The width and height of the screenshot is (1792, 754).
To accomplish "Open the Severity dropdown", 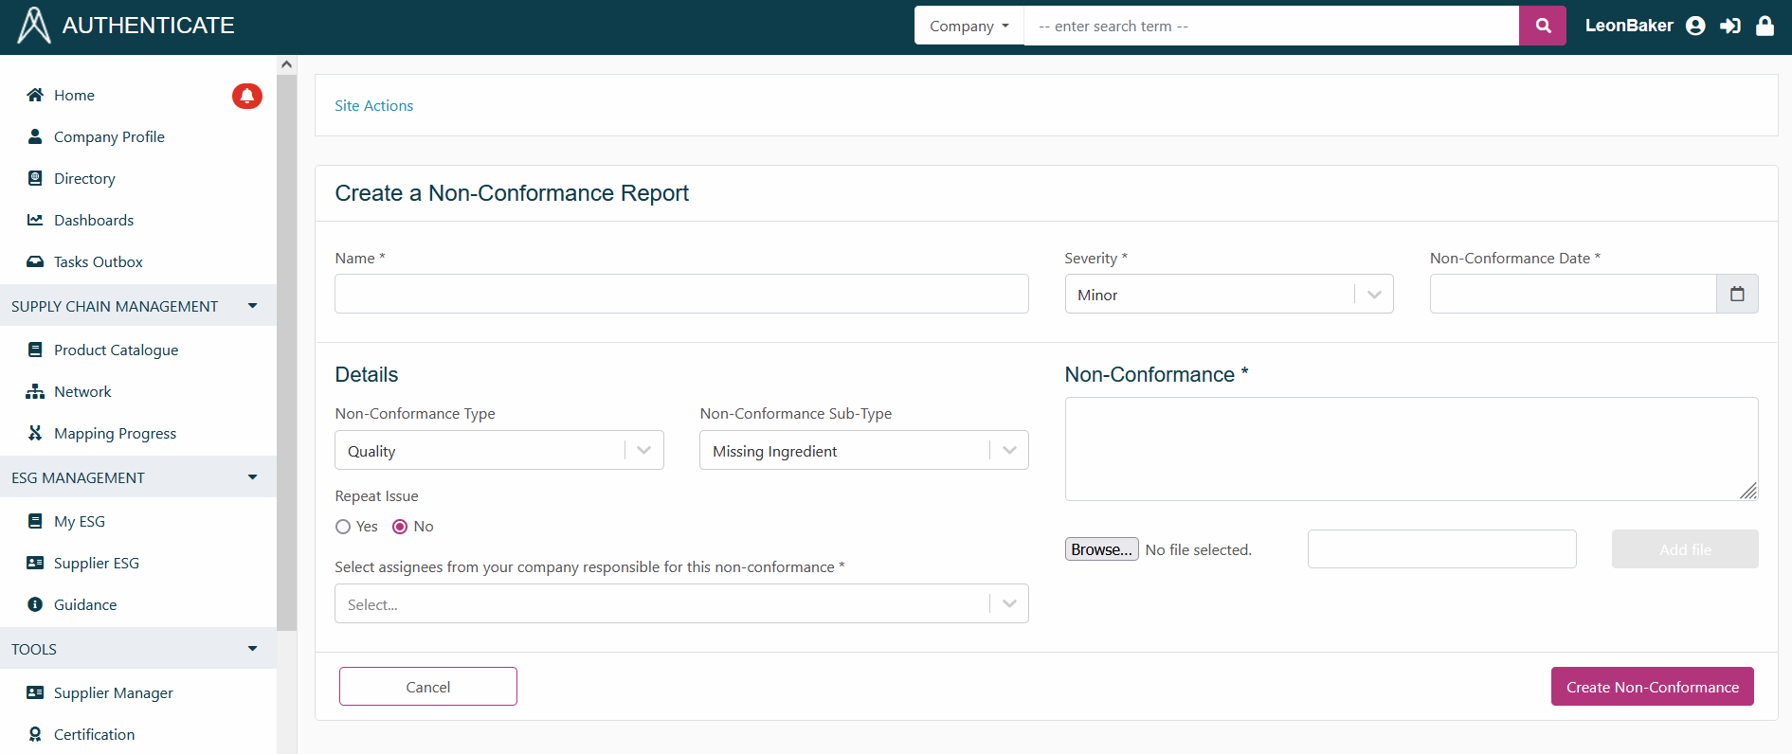I will point(1228,295).
